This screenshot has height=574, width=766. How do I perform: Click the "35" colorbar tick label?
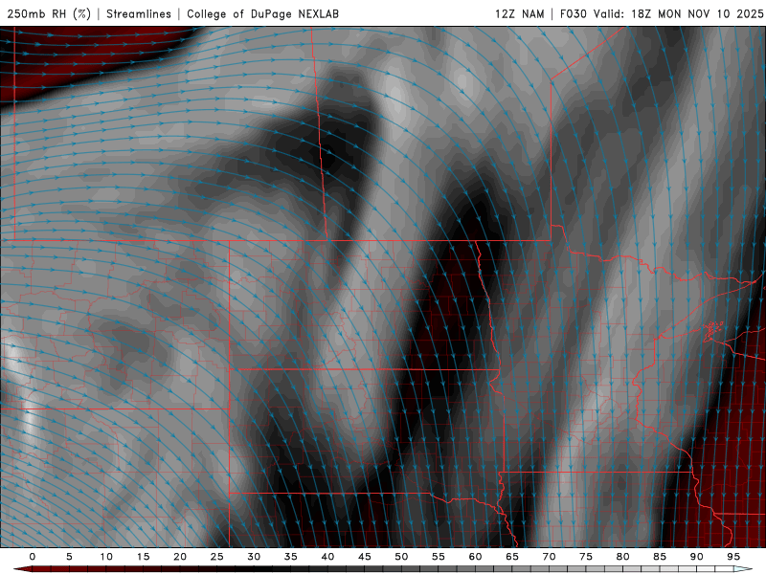click(x=291, y=557)
